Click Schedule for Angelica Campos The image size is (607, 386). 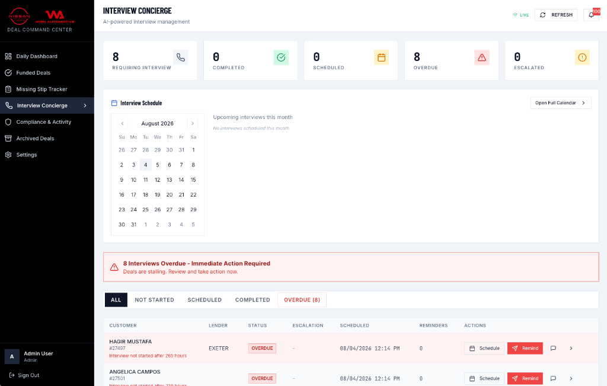pos(484,378)
